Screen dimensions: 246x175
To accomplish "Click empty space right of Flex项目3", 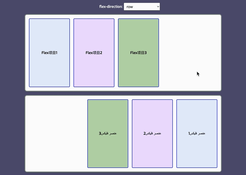I will coord(188,45).
